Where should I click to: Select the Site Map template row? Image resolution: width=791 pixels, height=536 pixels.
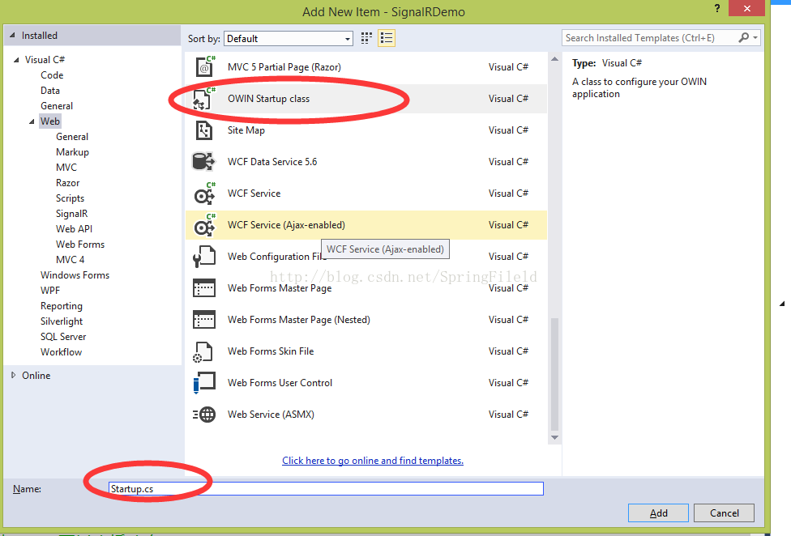[367, 130]
